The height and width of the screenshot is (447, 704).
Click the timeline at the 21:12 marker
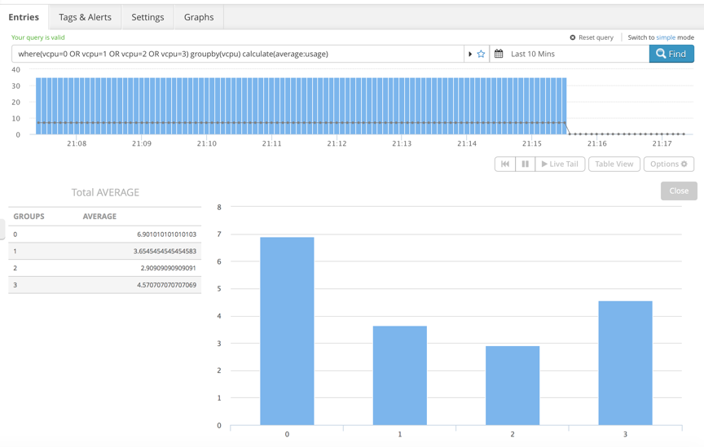[x=337, y=106]
